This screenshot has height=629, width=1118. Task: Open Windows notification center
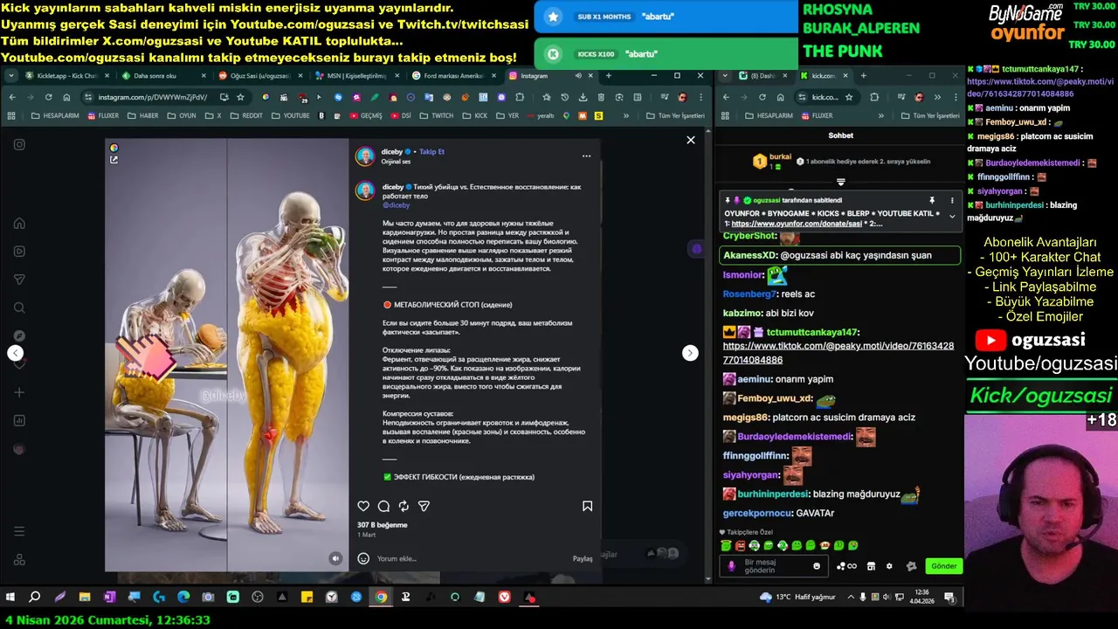point(949,598)
